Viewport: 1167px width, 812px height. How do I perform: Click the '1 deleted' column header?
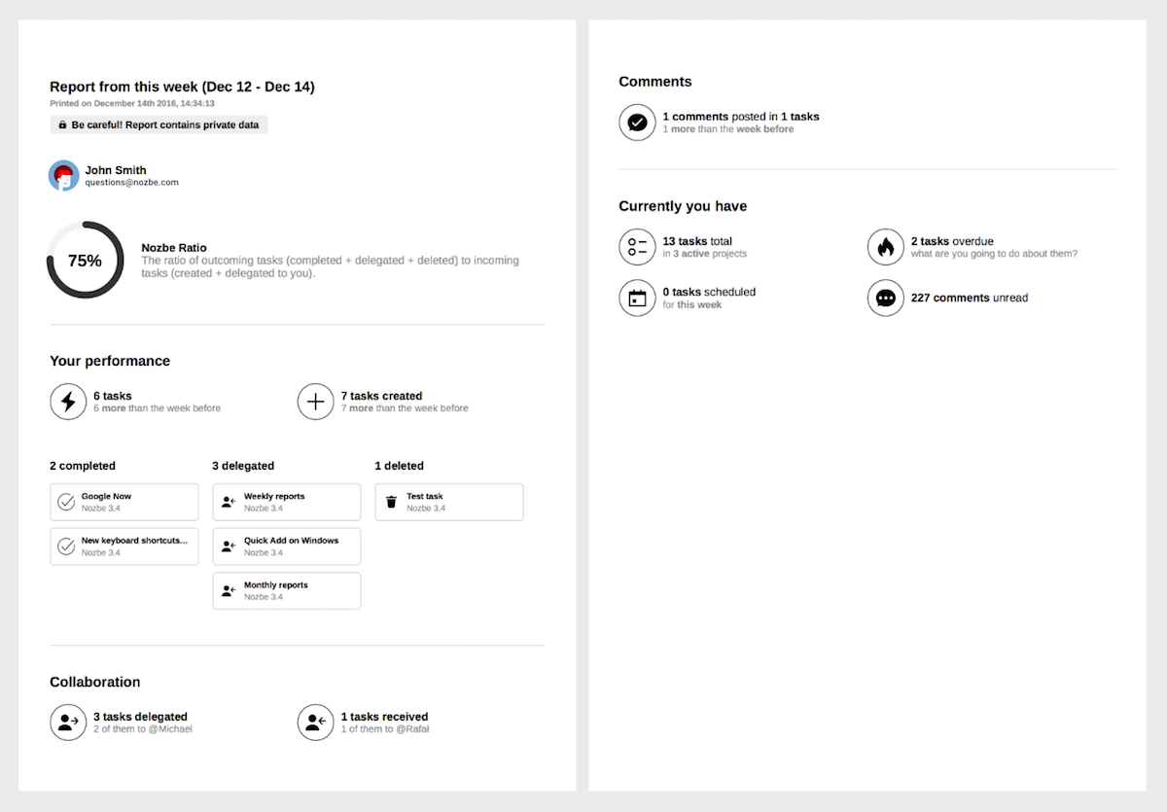pyautogui.click(x=399, y=466)
